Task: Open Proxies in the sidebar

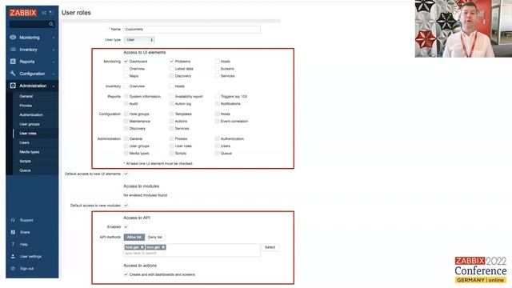Action: click(26, 106)
